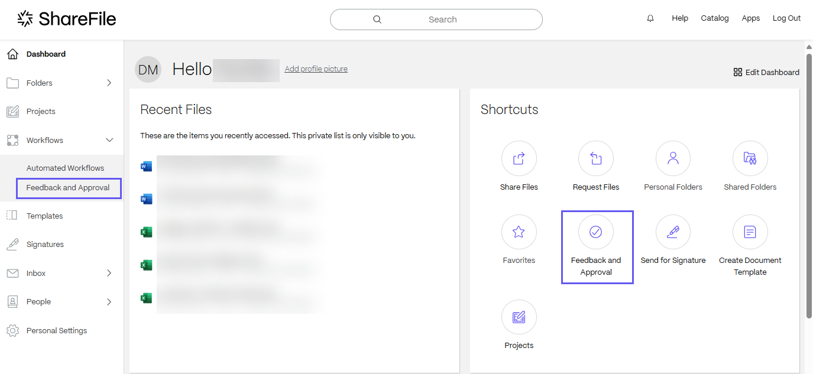The width and height of the screenshot is (813, 374).
Task: Open the Share Files shortcut icon
Action: click(519, 158)
